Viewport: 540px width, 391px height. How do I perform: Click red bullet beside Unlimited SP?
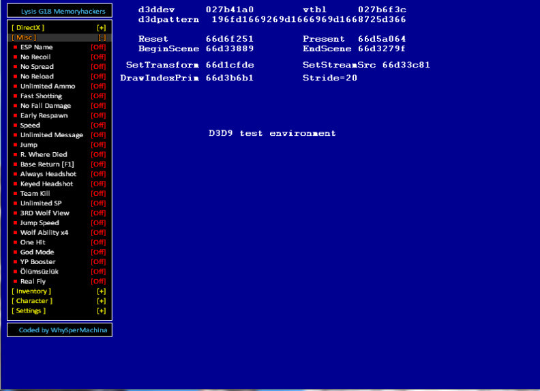(x=15, y=203)
